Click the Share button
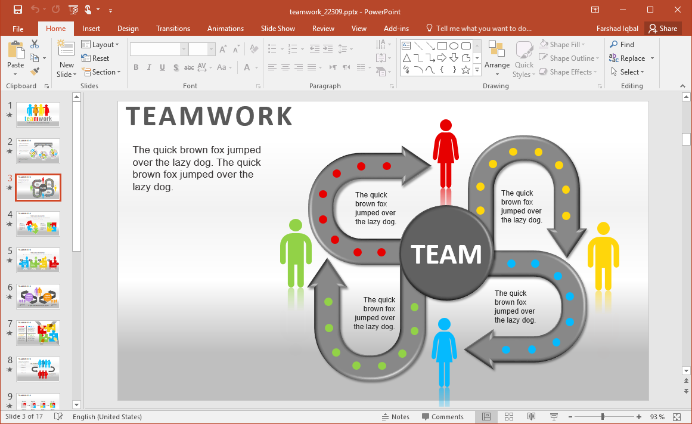This screenshot has width=692, height=424. coord(663,29)
